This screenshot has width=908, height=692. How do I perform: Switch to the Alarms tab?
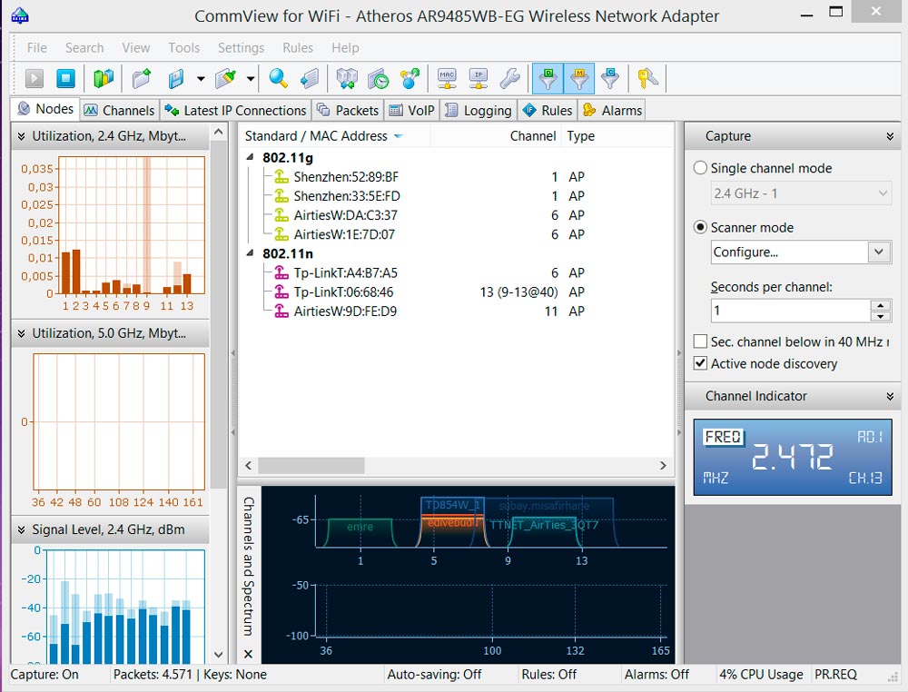[612, 110]
